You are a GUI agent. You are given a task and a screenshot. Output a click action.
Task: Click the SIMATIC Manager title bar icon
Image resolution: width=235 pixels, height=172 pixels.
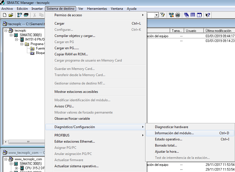pyautogui.click(x=3, y=3)
